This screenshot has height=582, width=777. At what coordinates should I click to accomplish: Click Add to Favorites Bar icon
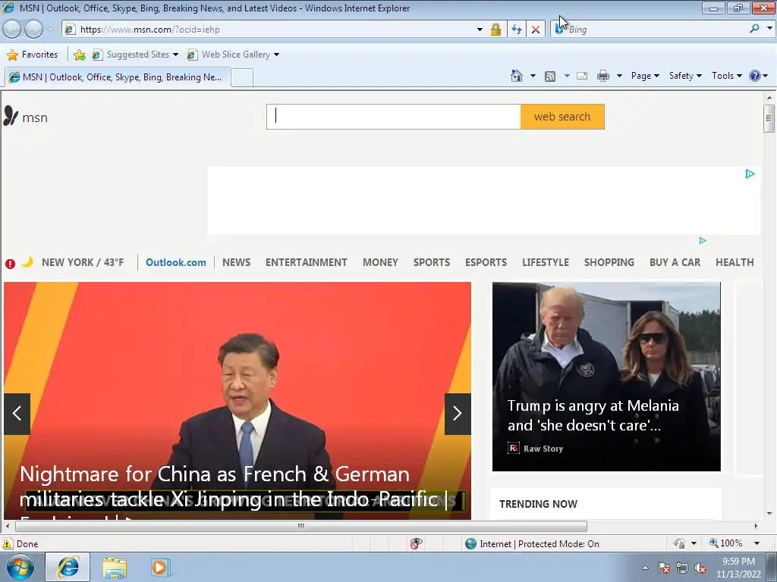tap(79, 55)
